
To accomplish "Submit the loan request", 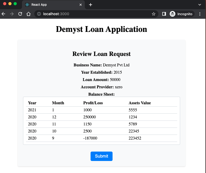I will [x=101, y=156].
